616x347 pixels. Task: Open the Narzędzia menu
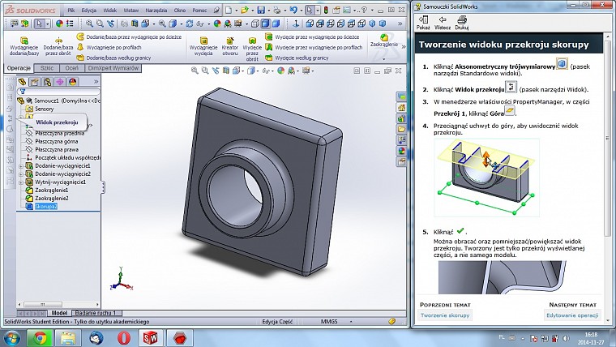coord(156,11)
